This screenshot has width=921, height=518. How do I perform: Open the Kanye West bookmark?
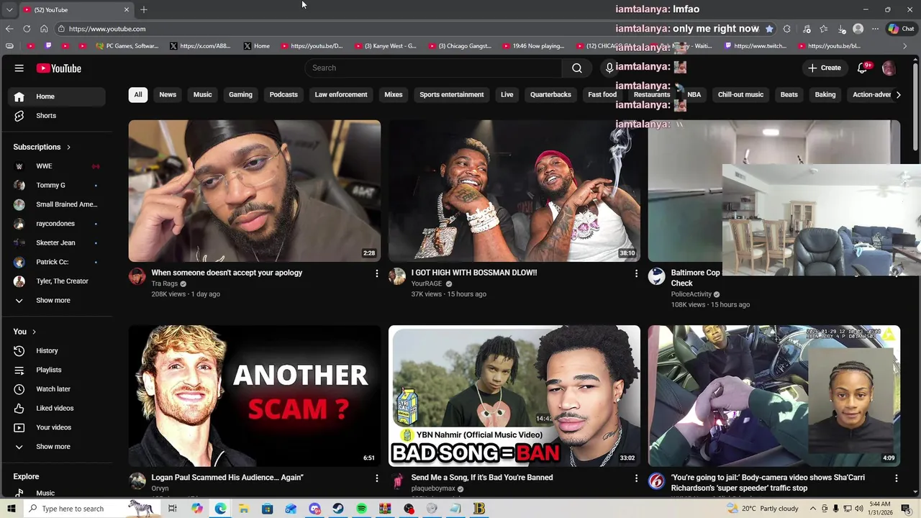tap(385, 46)
